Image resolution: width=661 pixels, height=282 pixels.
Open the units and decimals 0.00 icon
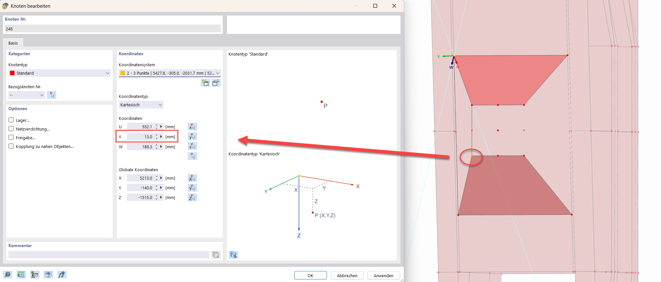pyautogui.click(x=21, y=275)
